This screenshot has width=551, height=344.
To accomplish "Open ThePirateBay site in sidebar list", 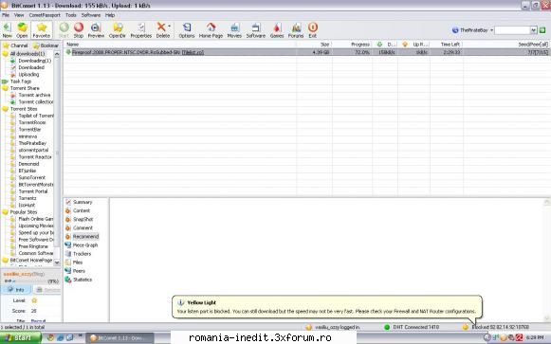I will click(32, 143).
